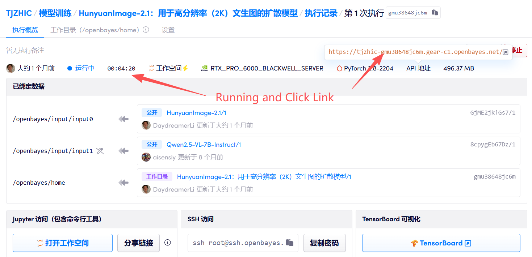Switch to the 工作目录 tab

[x=95, y=30]
